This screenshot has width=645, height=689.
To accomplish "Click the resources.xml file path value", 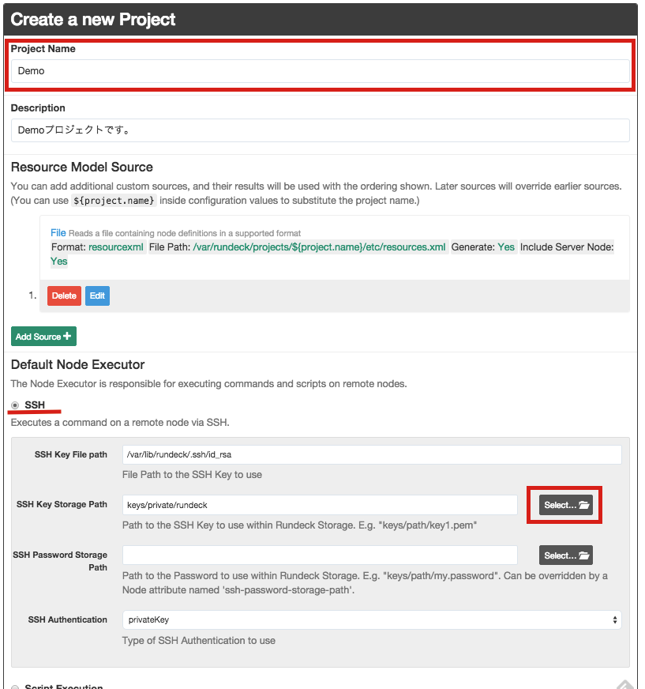I will (x=319, y=247).
